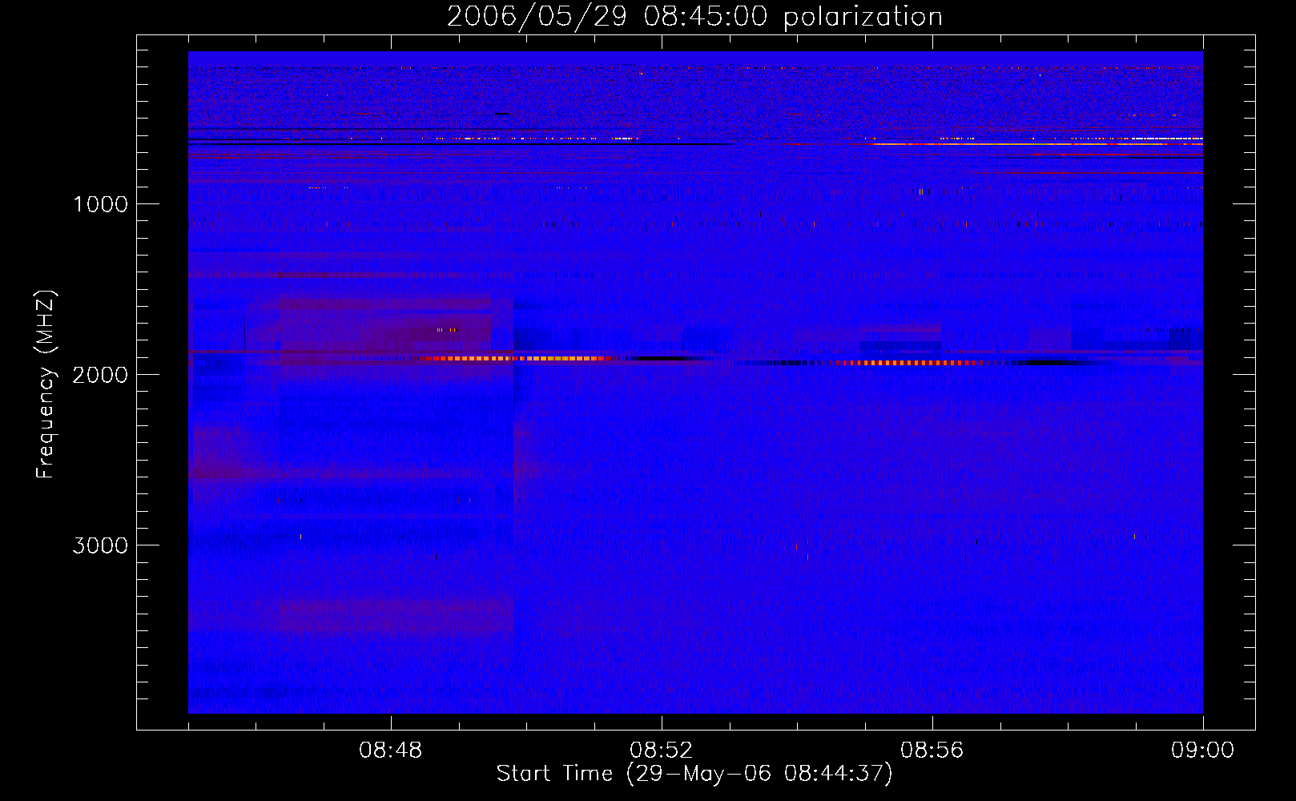1296x801 pixels.
Task: Click the 'Start Time (29-May-06 08:44:37)' label
Action: tap(694, 774)
